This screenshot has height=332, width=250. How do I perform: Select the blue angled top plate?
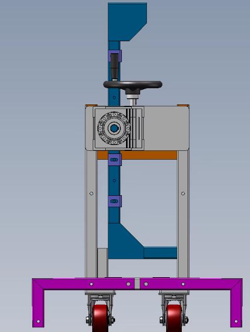point(127,22)
